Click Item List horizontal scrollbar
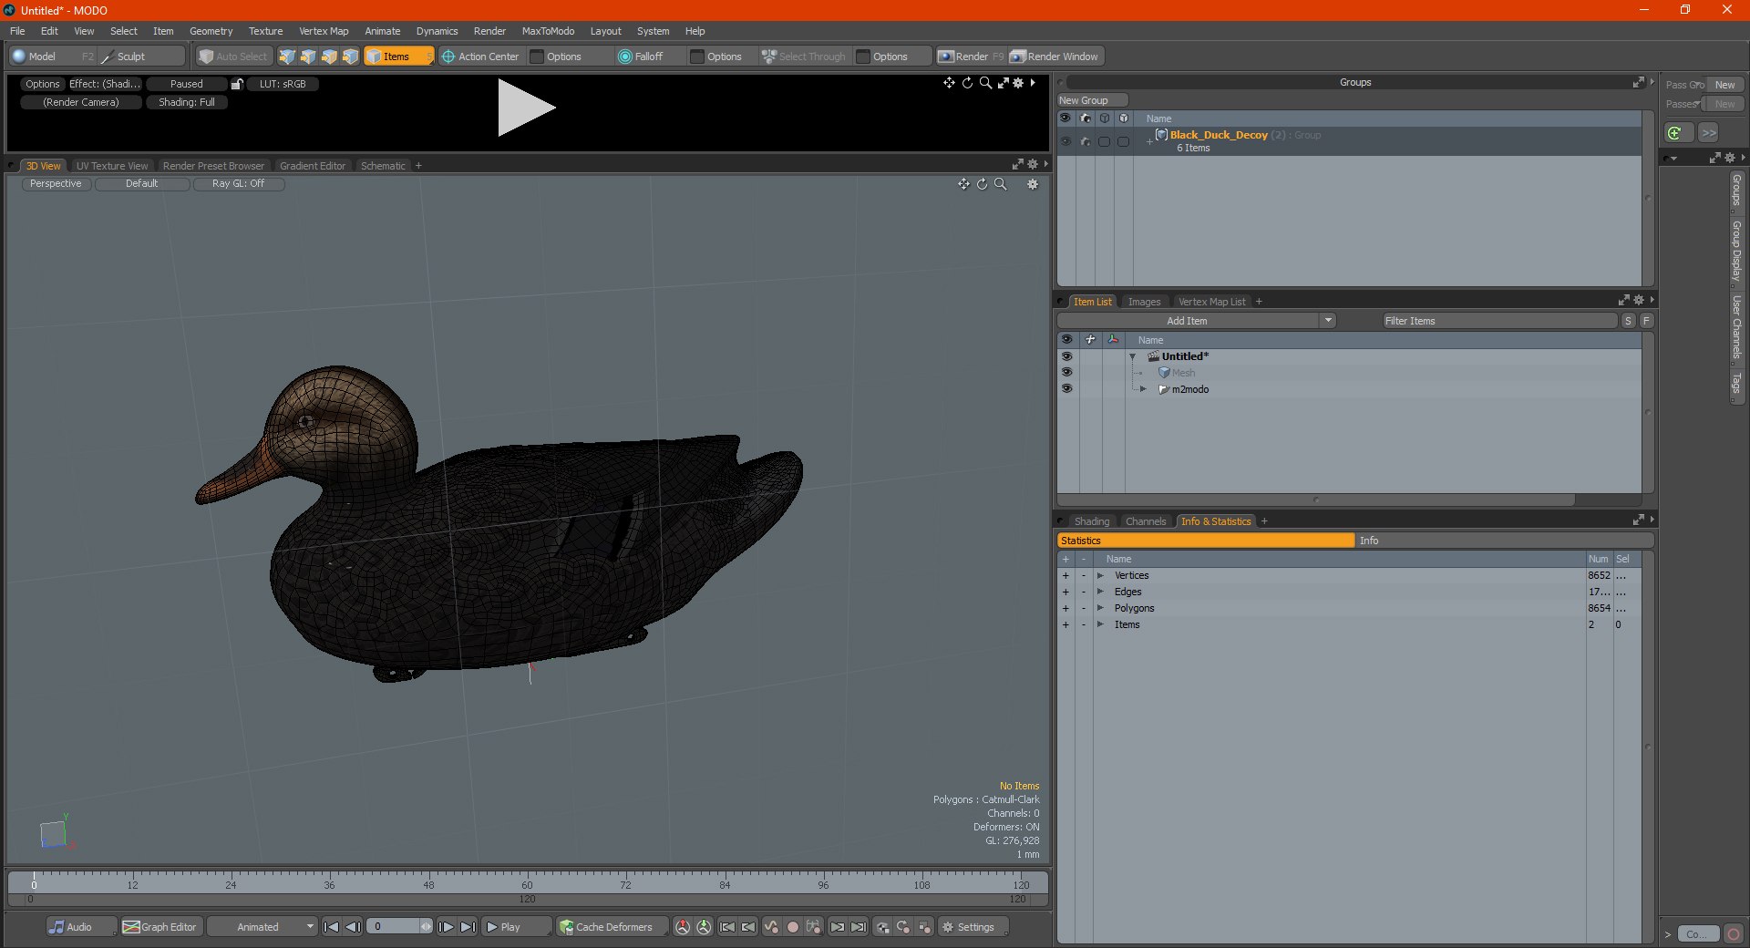Image resolution: width=1750 pixels, height=948 pixels. click(x=1316, y=500)
